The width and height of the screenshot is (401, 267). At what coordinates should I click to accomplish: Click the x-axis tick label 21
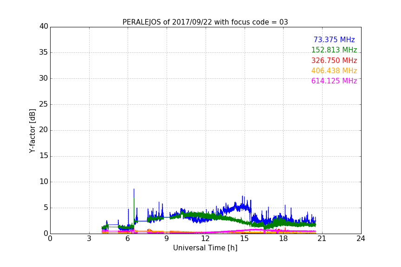pyautogui.click(x=322, y=239)
